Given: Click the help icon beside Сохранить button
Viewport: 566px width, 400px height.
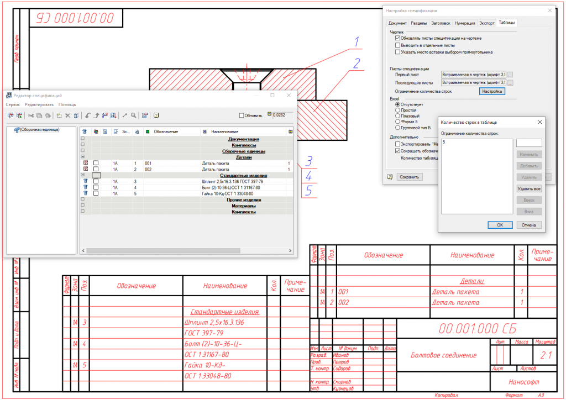Looking at the screenshot, I should [390, 177].
